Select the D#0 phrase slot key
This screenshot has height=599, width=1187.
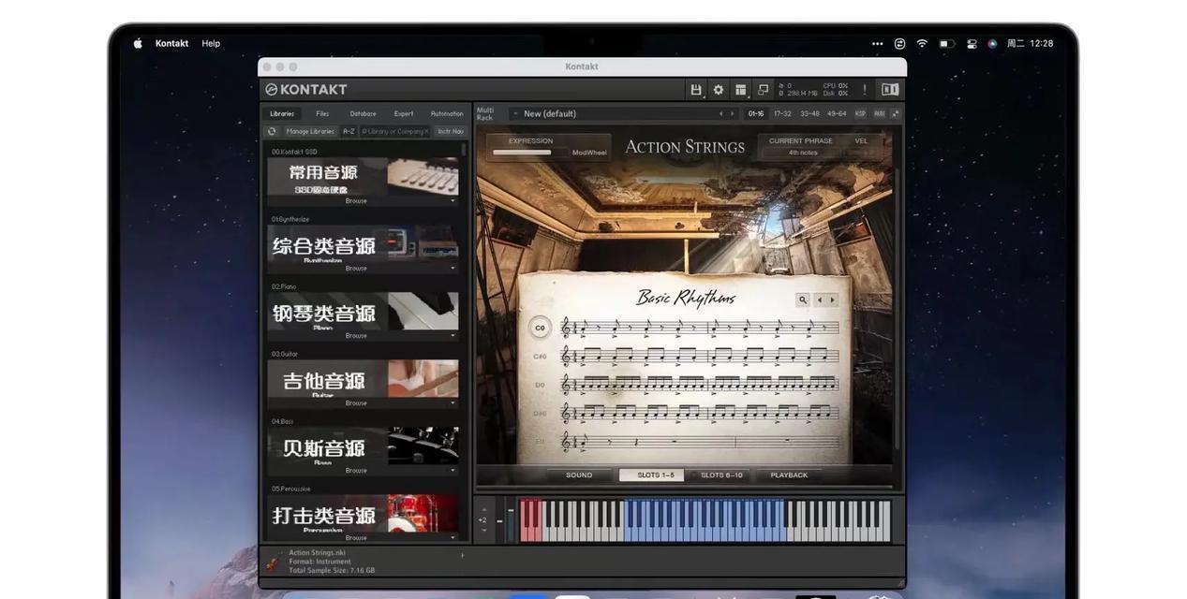point(540,413)
